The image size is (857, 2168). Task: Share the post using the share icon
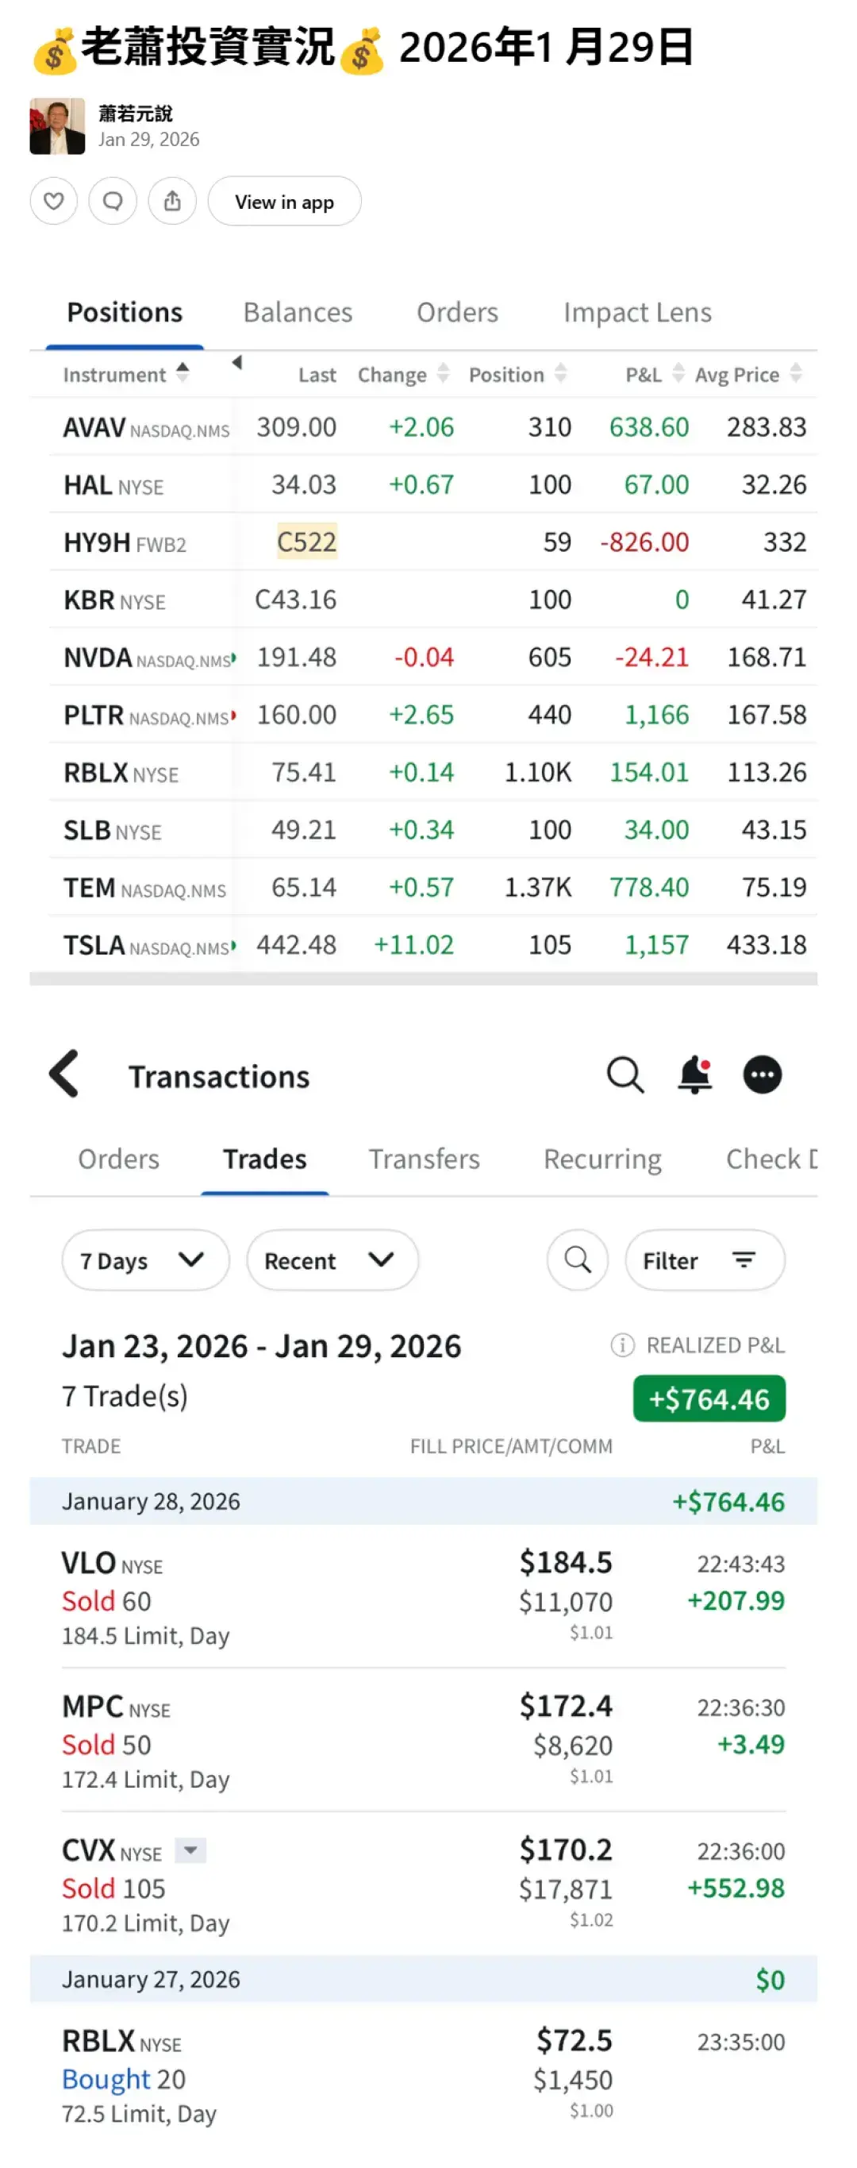click(172, 202)
